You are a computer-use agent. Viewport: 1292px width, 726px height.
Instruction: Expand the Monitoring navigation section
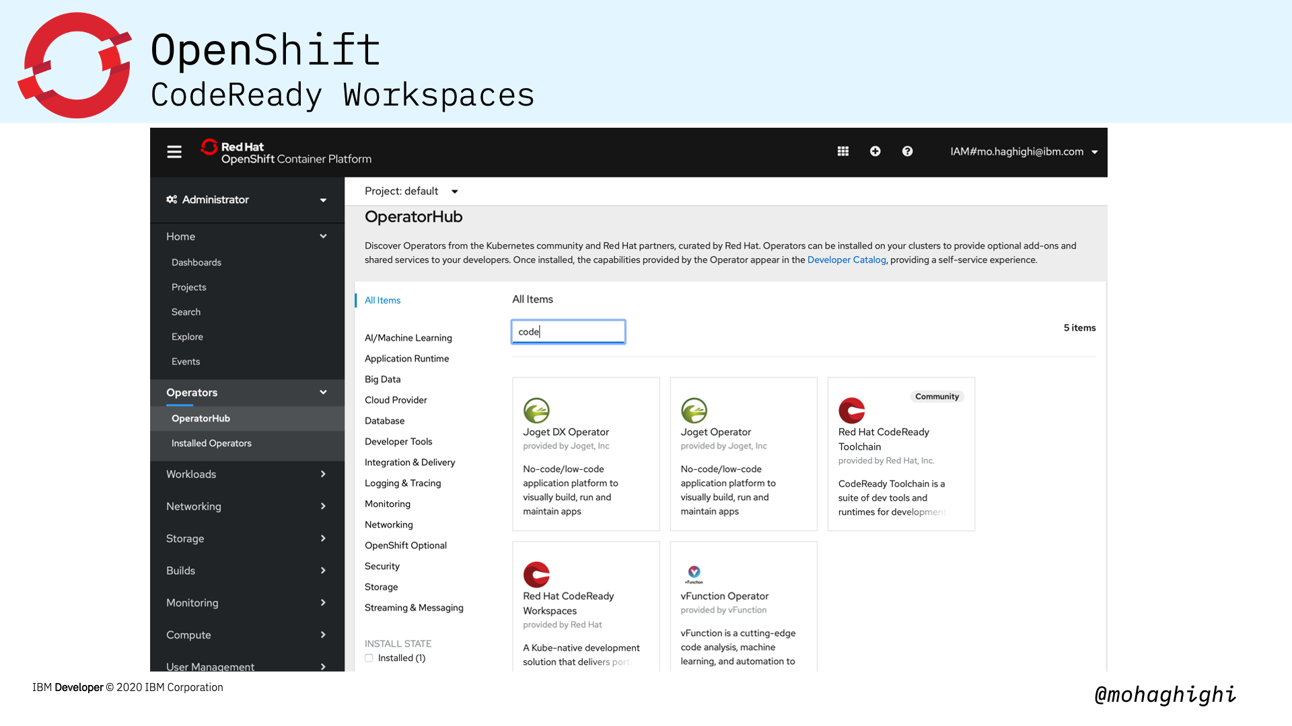[x=247, y=603]
